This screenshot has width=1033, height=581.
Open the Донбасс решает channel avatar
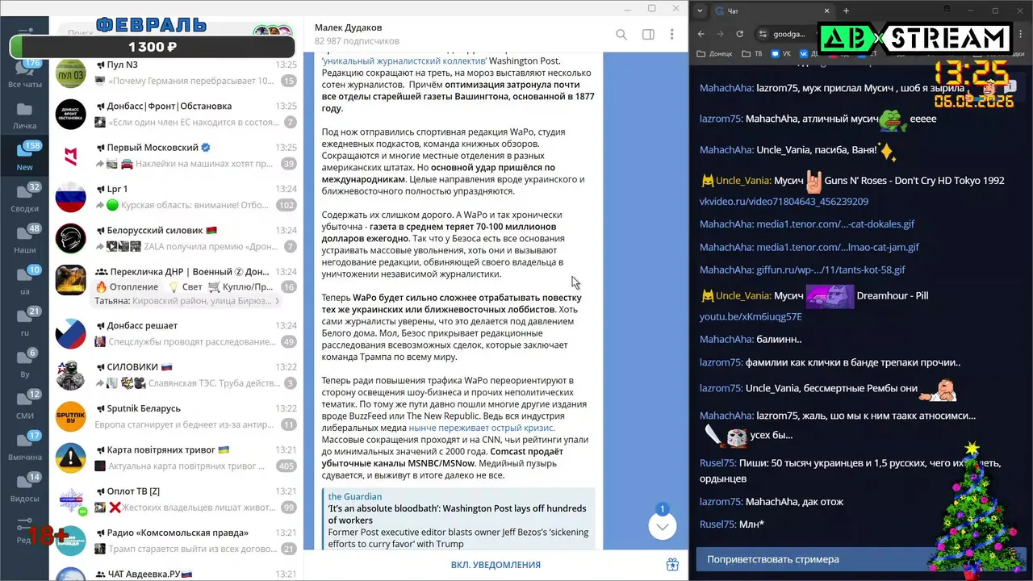point(70,333)
